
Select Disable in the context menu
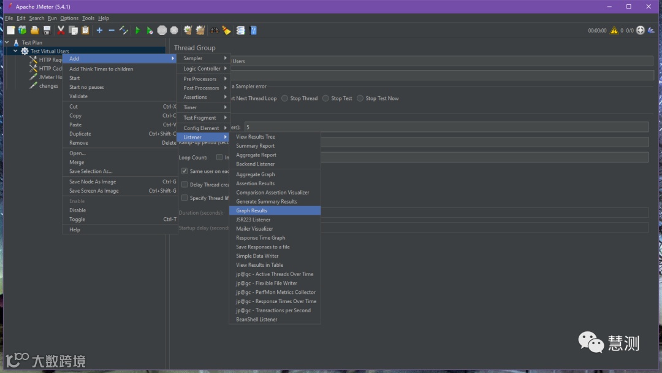(120, 210)
